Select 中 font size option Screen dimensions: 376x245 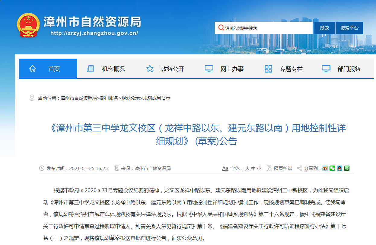point(253,168)
